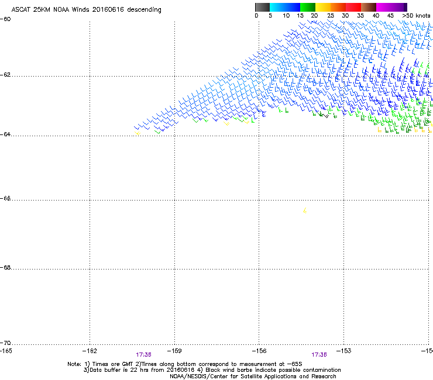The height and width of the screenshot is (380, 433).
Task: Click the latitude label '-68'
Action: 5,268
